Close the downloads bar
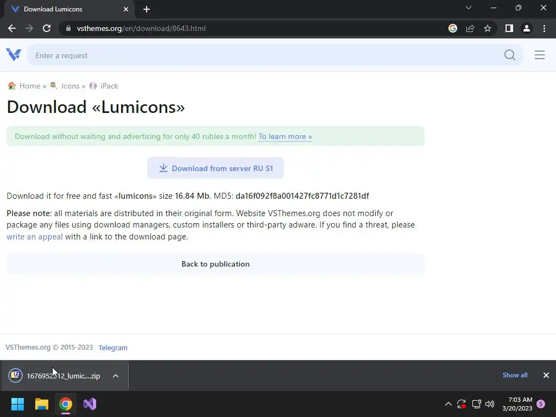This screenshot has height=417, width=556. 546,375
